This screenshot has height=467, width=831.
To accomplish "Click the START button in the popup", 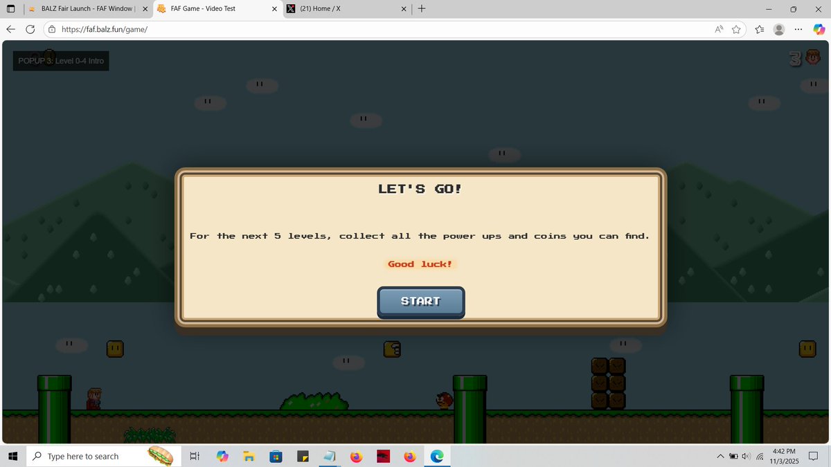I will pyautogui.click(x=420, y=302).
